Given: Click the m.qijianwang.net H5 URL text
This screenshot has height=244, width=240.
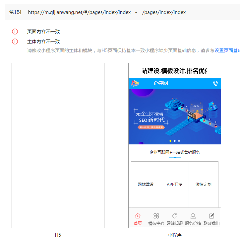Looking at the screenshot, I should point(79,12).
